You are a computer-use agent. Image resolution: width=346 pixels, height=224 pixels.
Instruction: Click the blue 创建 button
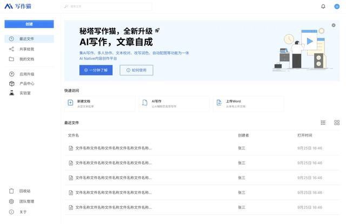tap(29, 24)
